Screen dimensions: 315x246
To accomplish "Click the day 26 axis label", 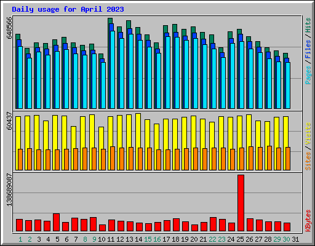I will (249, 239).
